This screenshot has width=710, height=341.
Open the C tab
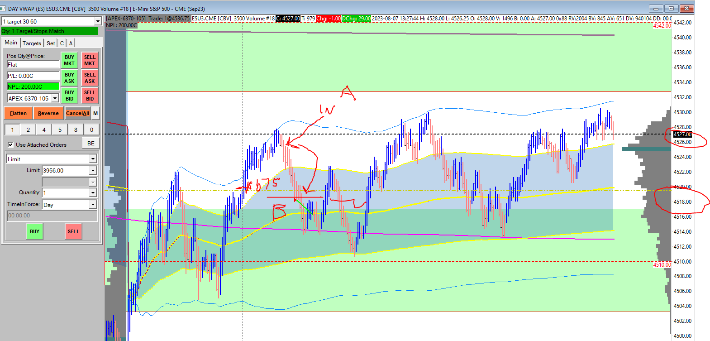tap(62, 43)
